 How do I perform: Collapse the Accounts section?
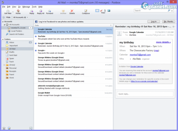pyautogui.click(x=3, y=22)
